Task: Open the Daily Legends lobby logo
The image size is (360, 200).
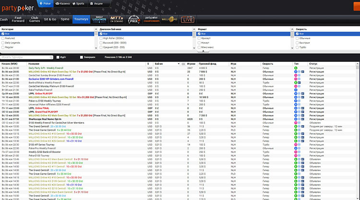Action: pos(99,20)
